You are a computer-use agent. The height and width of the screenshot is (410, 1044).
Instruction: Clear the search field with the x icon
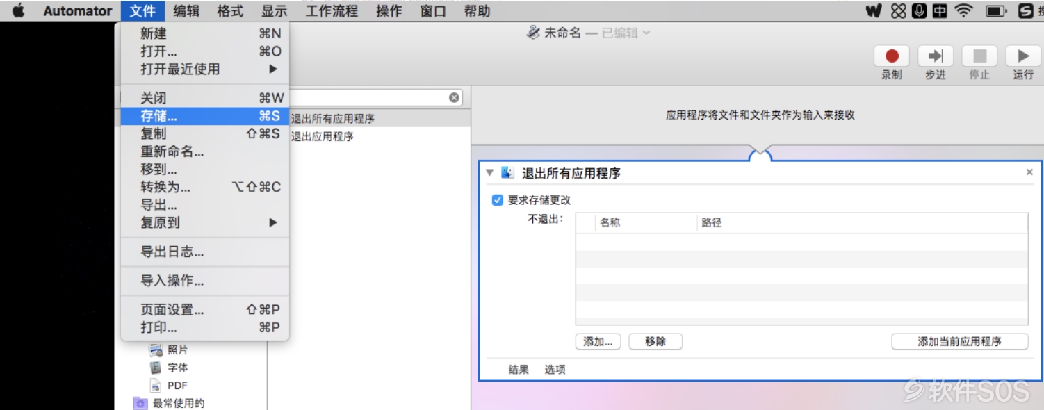tap(454, 98)
